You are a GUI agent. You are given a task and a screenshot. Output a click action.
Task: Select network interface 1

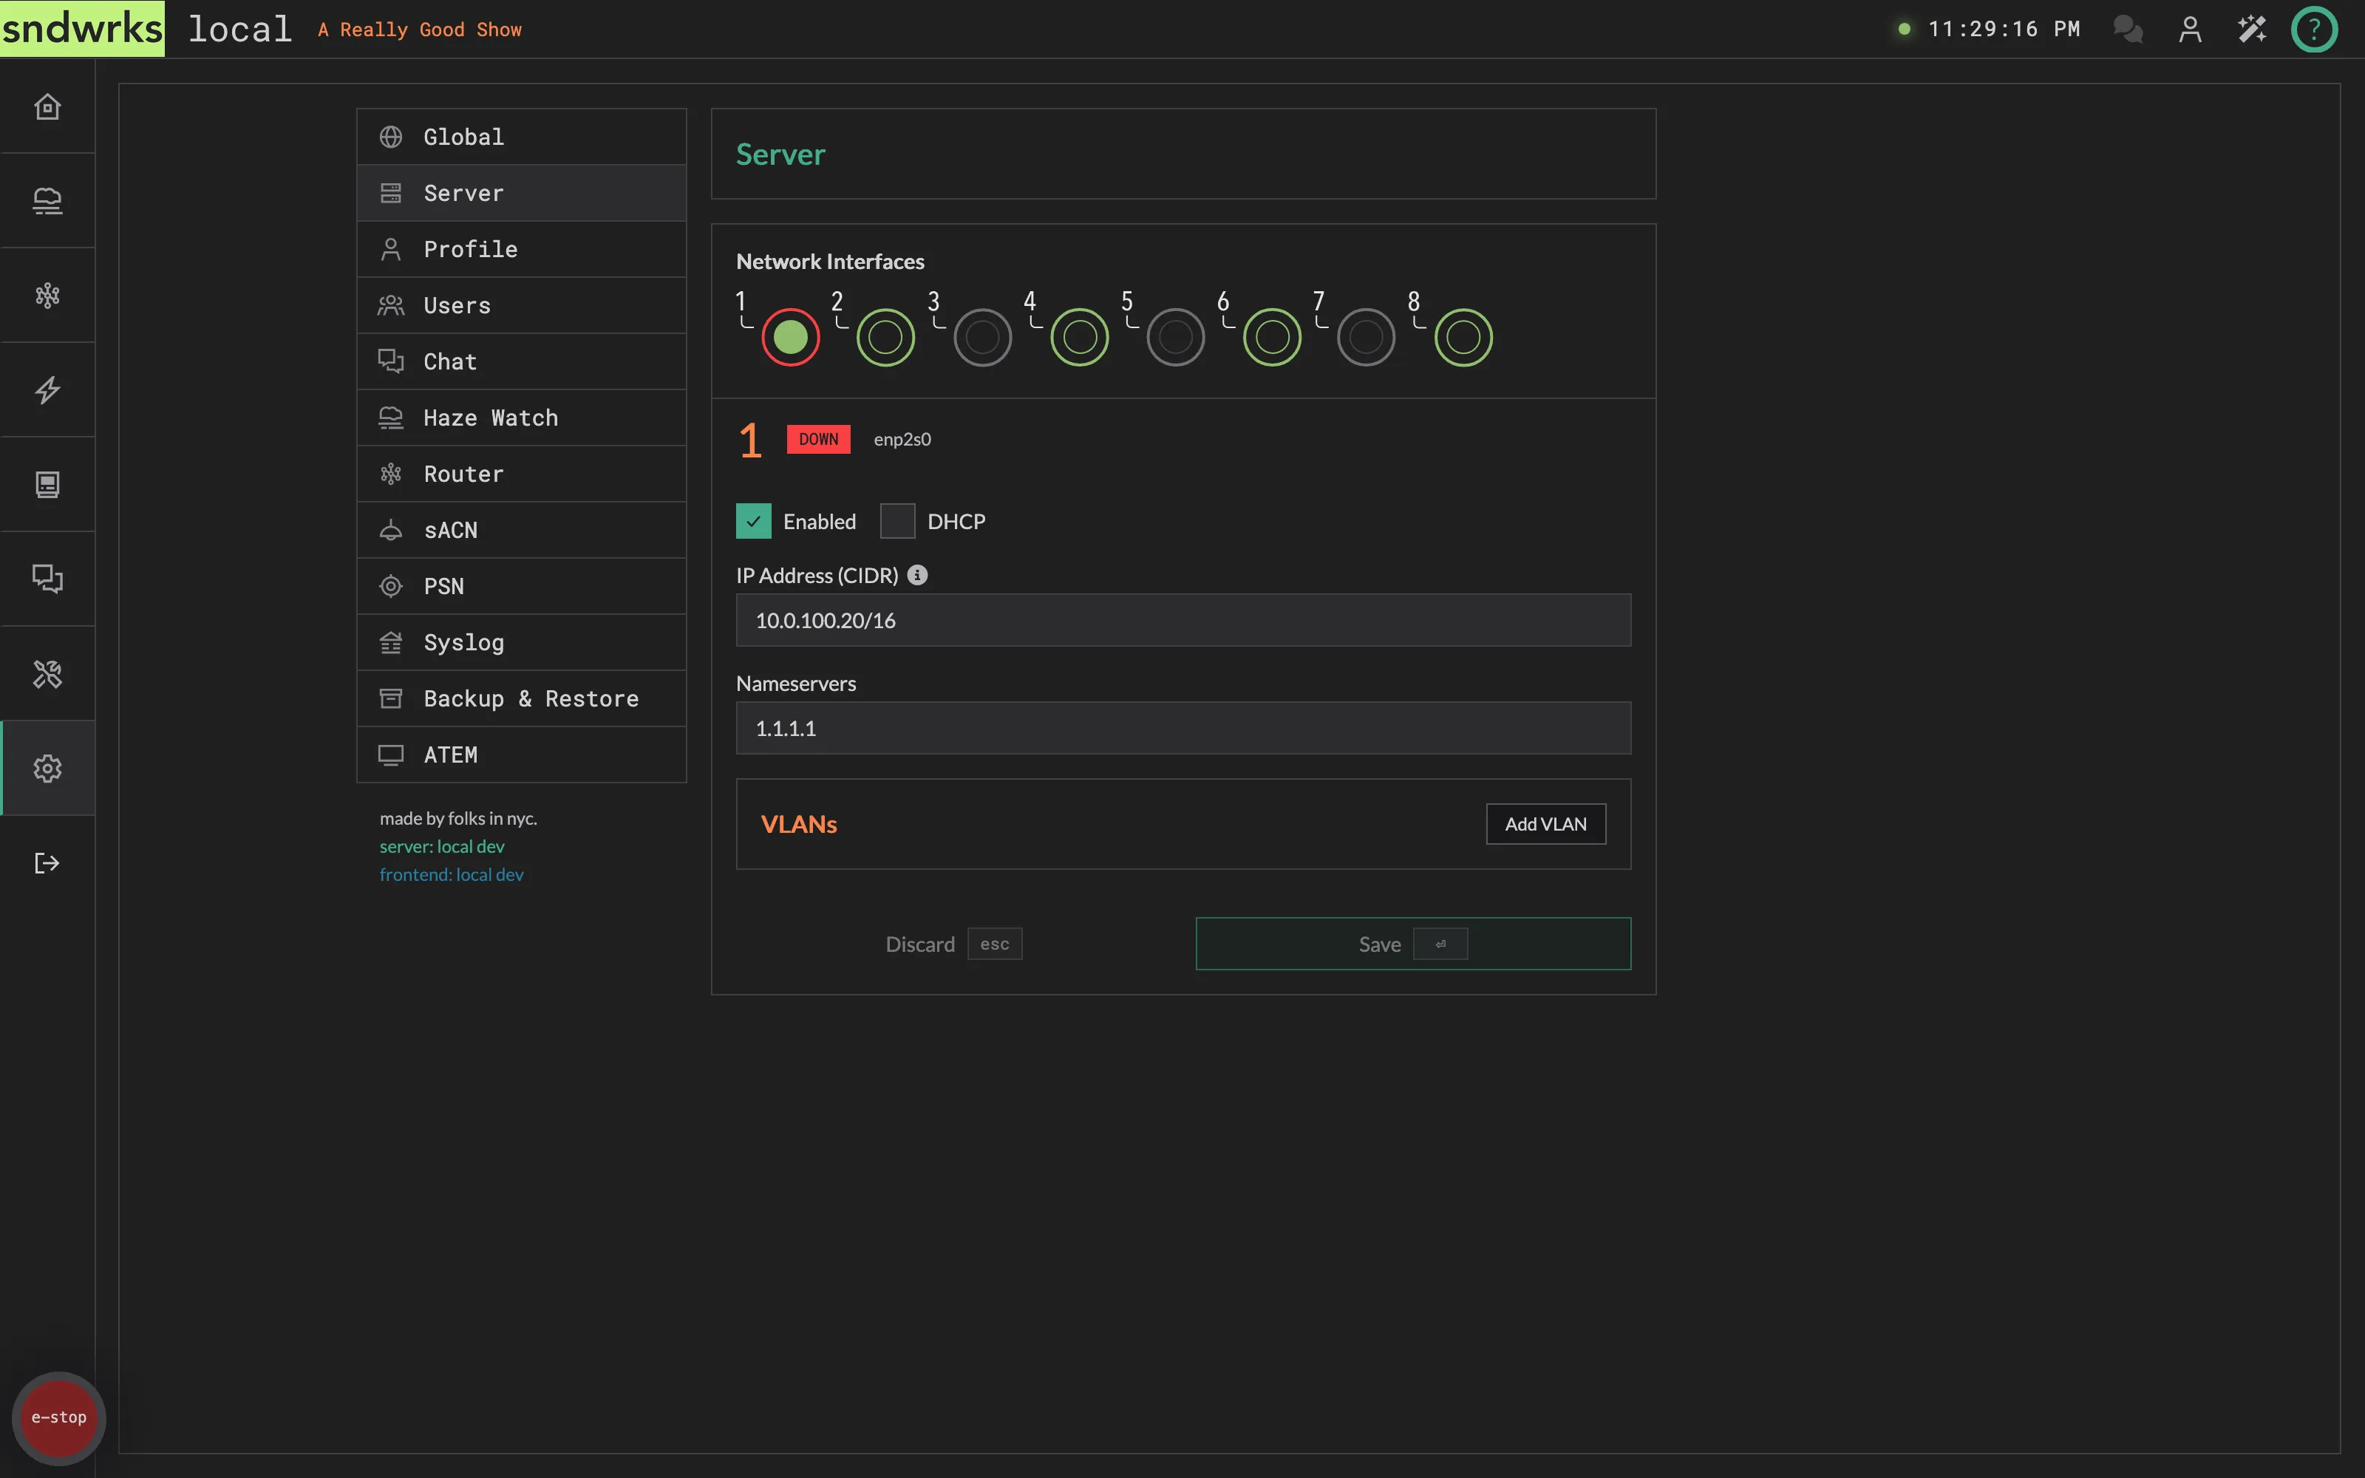(789, 337)
